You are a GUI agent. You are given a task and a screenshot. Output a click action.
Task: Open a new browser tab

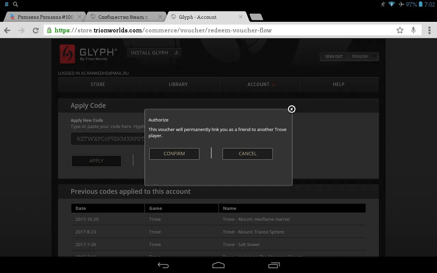[256, 17]
